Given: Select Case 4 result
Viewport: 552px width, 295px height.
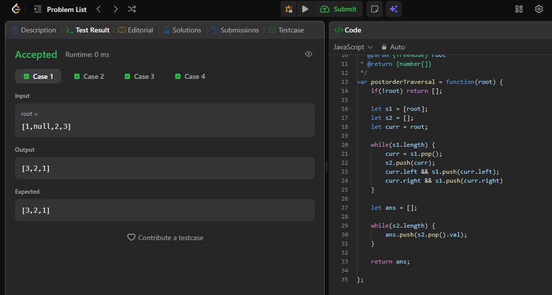Looking at the screenshot, I should point(190,76).
